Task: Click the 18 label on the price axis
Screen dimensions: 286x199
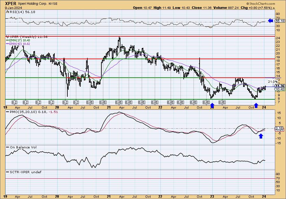Action: [x=277, y=61]
